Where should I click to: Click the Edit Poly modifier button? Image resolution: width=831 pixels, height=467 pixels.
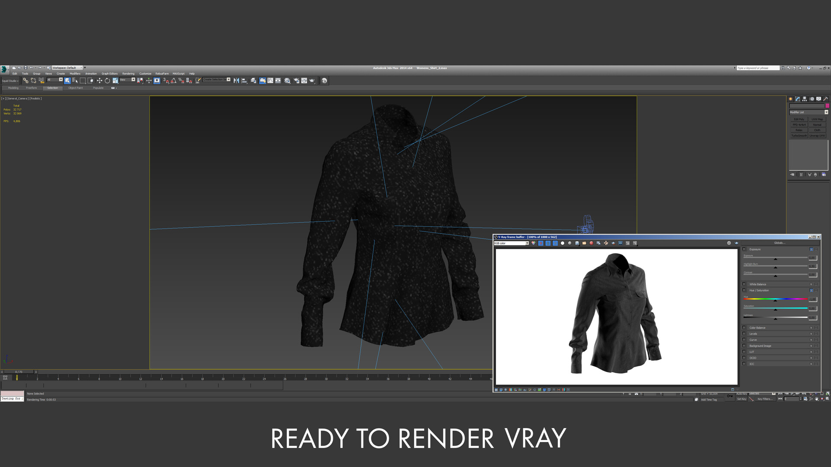pyautogui.click(x=799, y=119)
